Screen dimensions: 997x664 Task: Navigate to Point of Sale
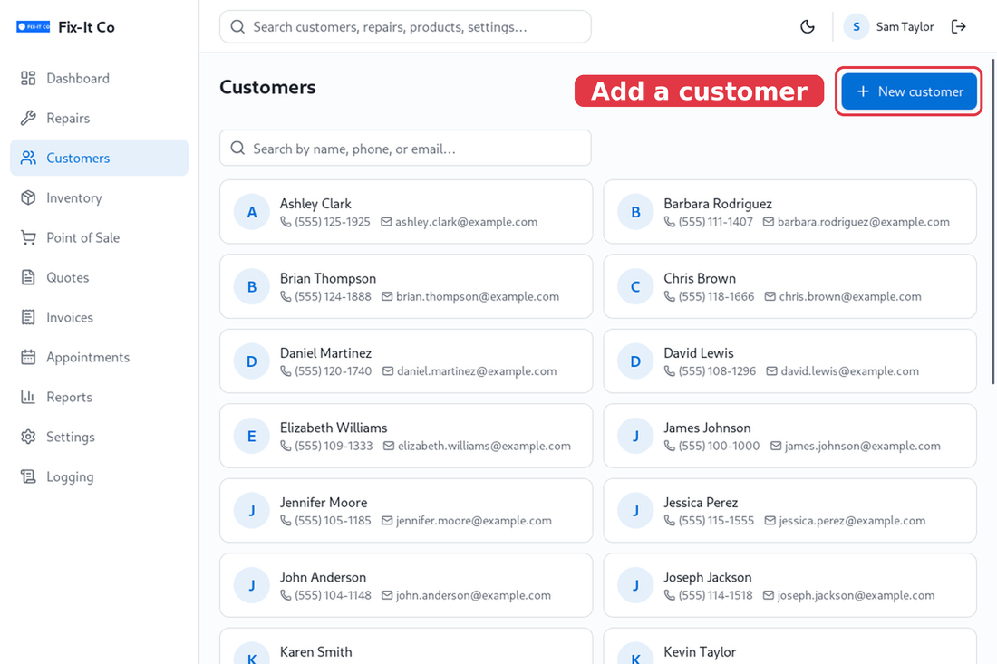click(x=99, y=237)
